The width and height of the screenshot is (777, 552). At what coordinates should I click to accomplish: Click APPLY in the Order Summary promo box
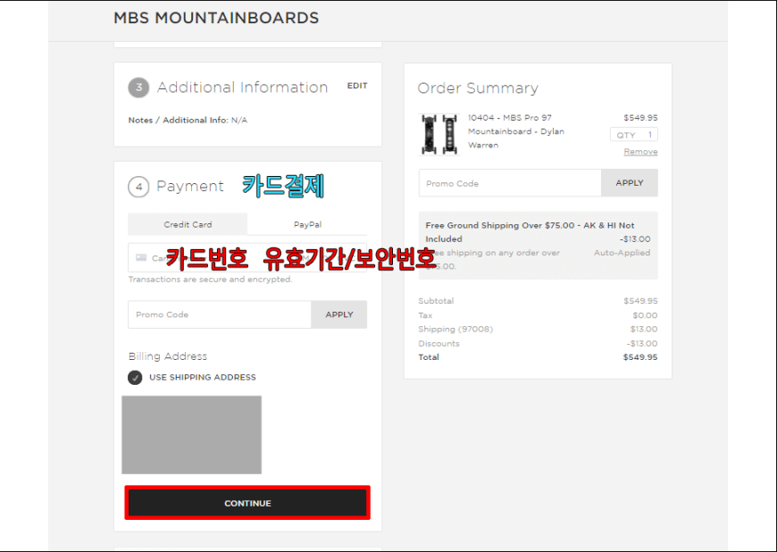click(x=630, y=183)
